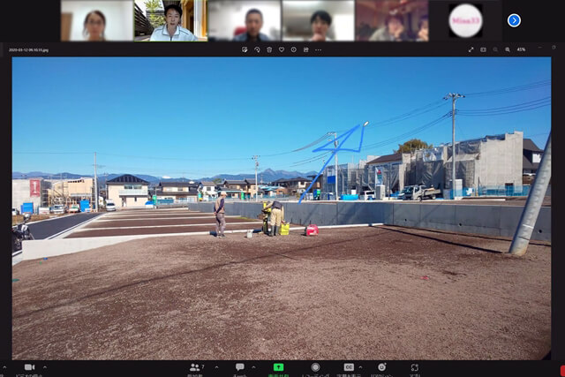Enter full screen with the diagonal arrows icon
565x377 pixels.
471,49
